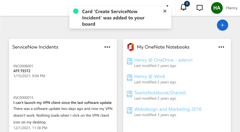
Task: Open ServiceNow Incidents card options menu
Action: coord(107,47)
